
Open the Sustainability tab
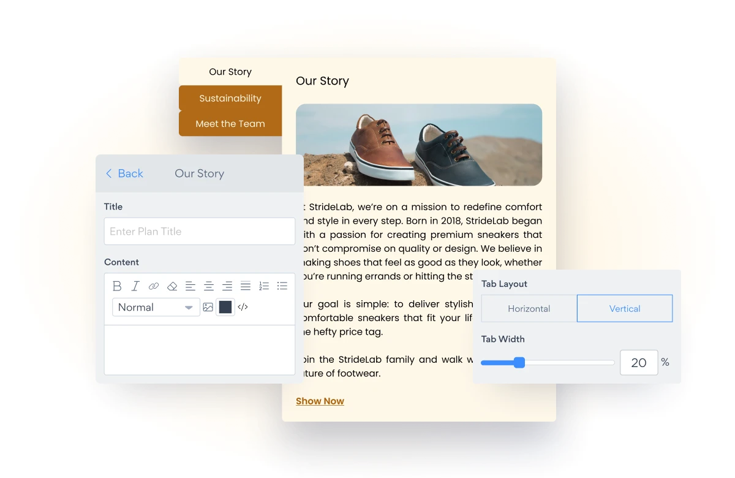pos(230,98)
